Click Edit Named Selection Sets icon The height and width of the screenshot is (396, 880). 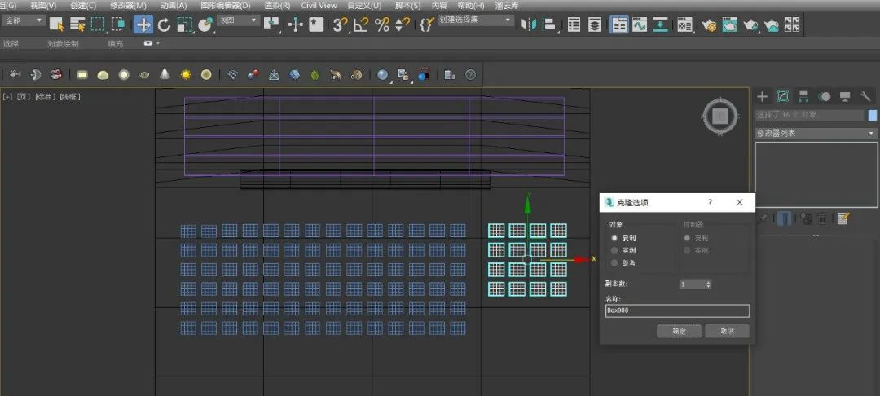click(426, 24)
